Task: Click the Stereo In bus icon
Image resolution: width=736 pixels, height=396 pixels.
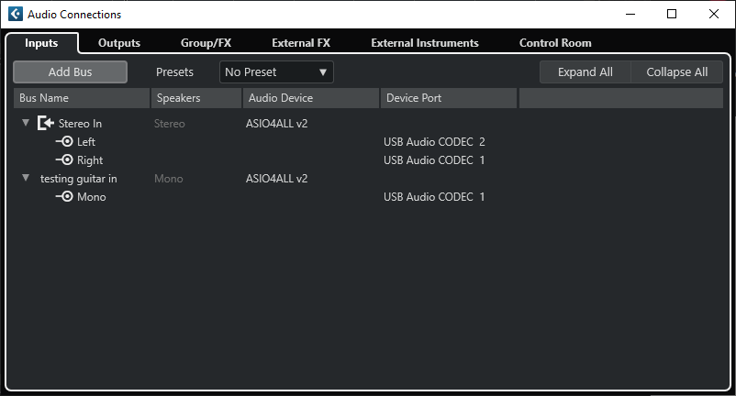Action: click(46, 124)
